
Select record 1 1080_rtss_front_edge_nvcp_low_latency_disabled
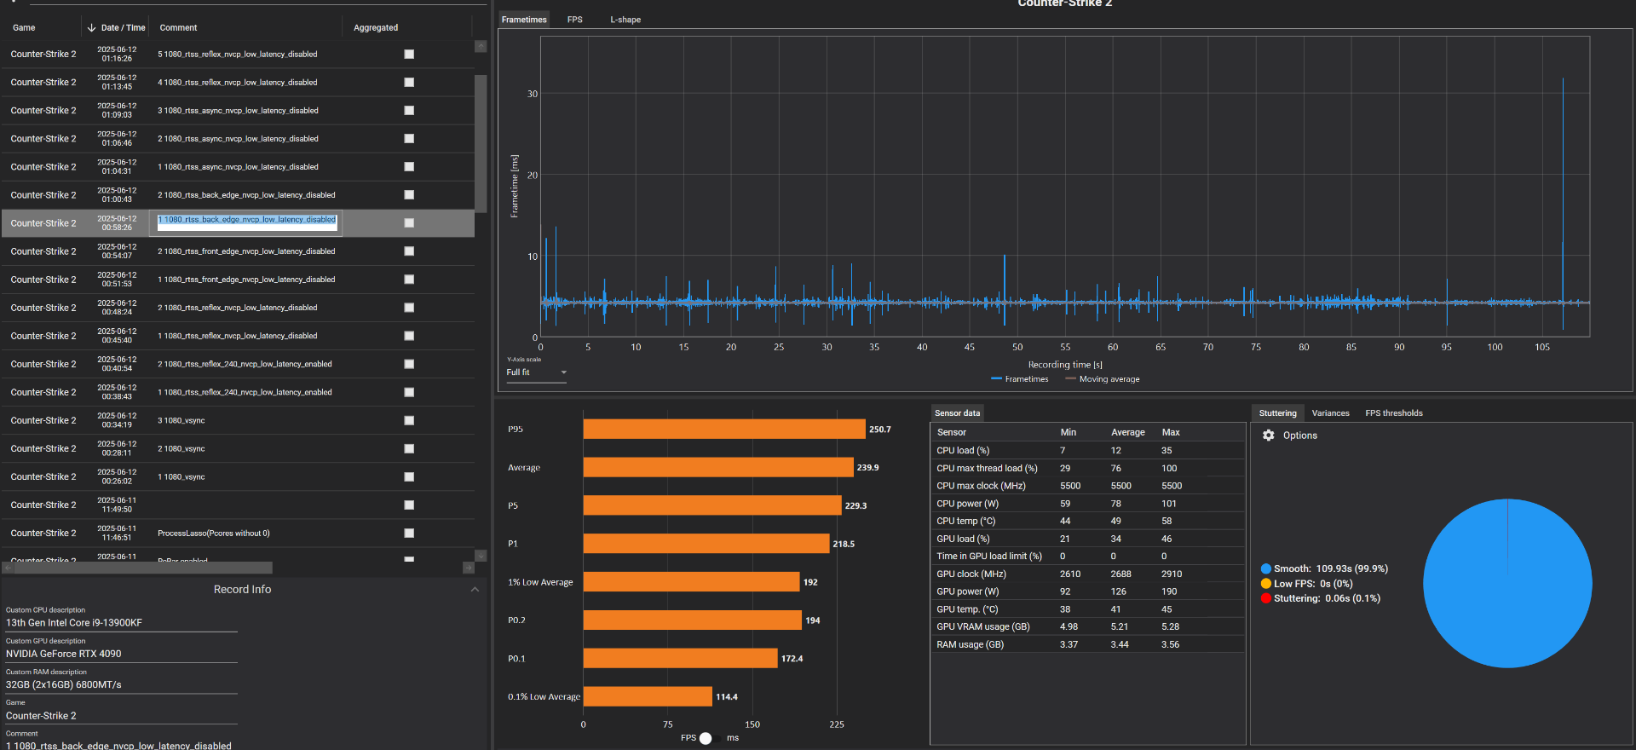click(x=238, y=280)
